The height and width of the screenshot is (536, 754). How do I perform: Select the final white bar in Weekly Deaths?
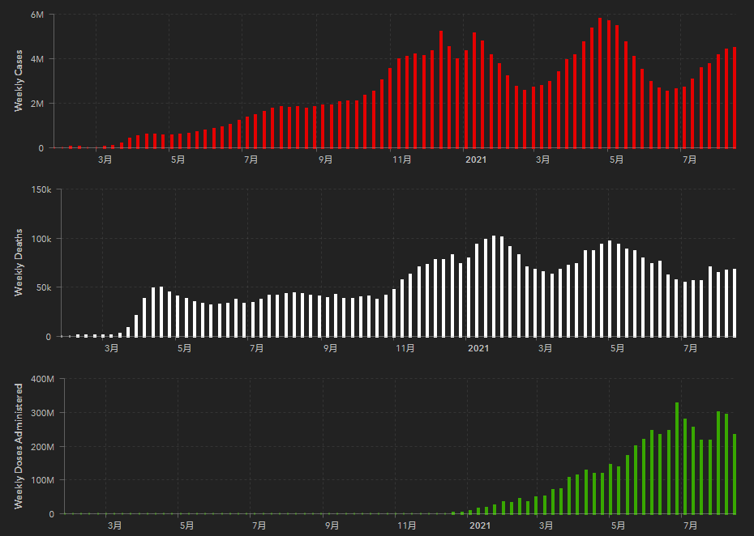[x=735, y=303]
